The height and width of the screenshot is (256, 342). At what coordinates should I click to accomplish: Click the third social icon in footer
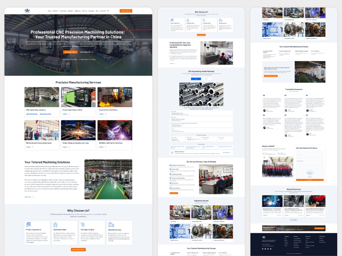pos(268,249)
